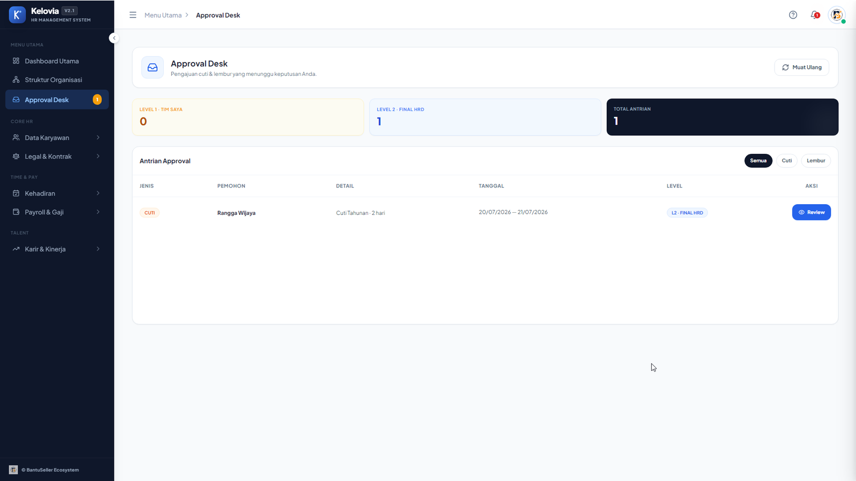Click the Struktur Organisasi icon
The width and height of the screenshot is (856, 481).
(x=16, y=80)
